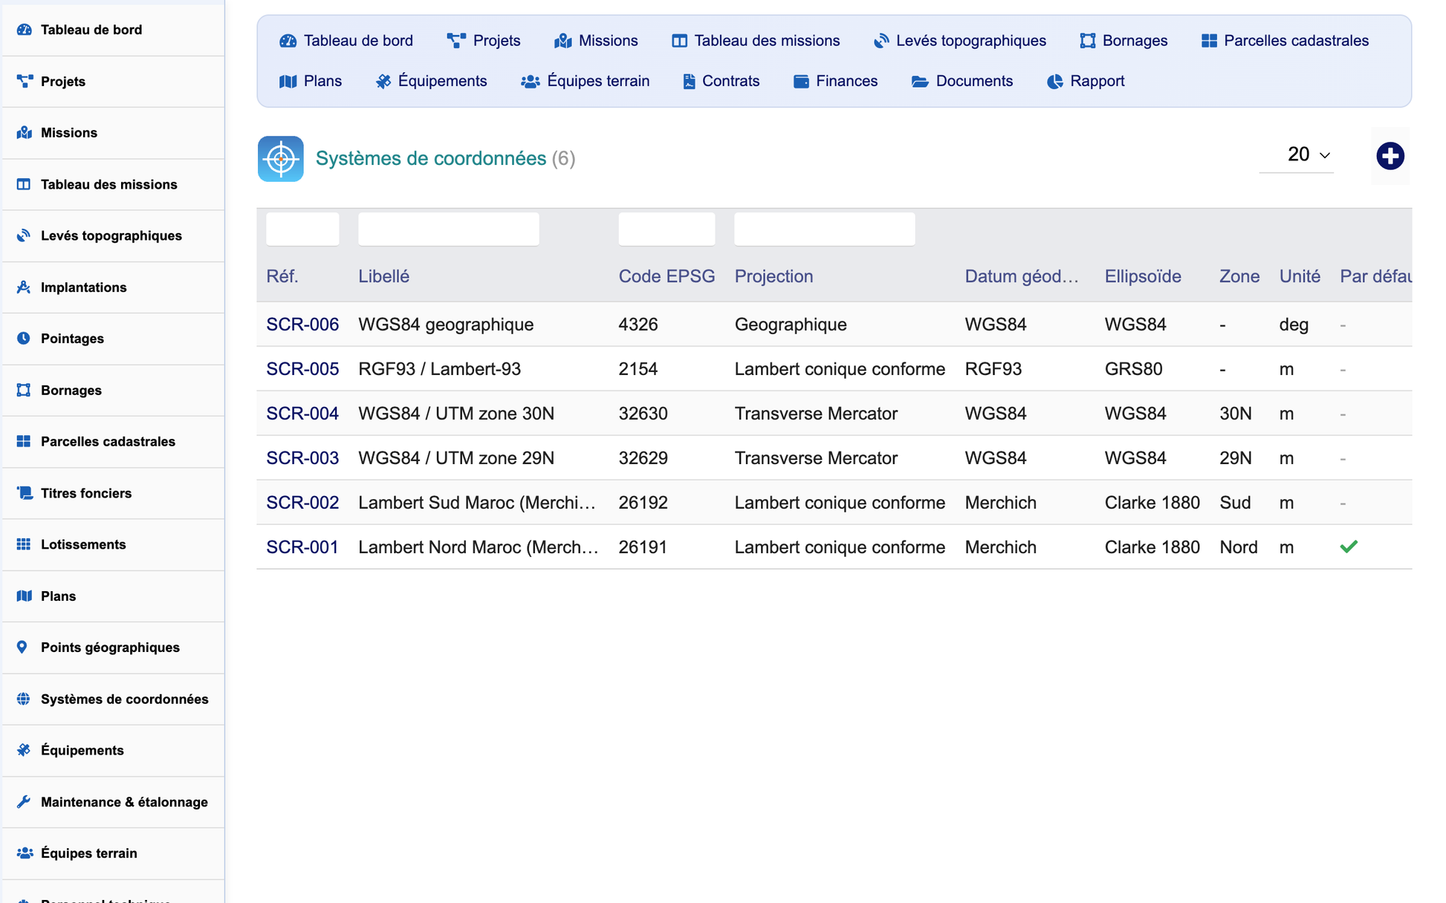Click the Finances wallet icon in top bar

pos(801,81)
